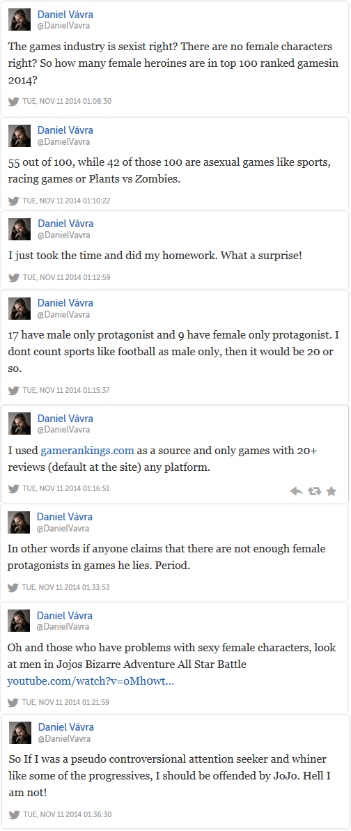This screenshot has width=351, height=831.
Task: Click avatar on the 17 male protagonist tweet
Action: coord(19,309)
